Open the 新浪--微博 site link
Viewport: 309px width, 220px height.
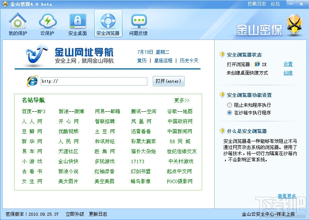click(71, 111)
